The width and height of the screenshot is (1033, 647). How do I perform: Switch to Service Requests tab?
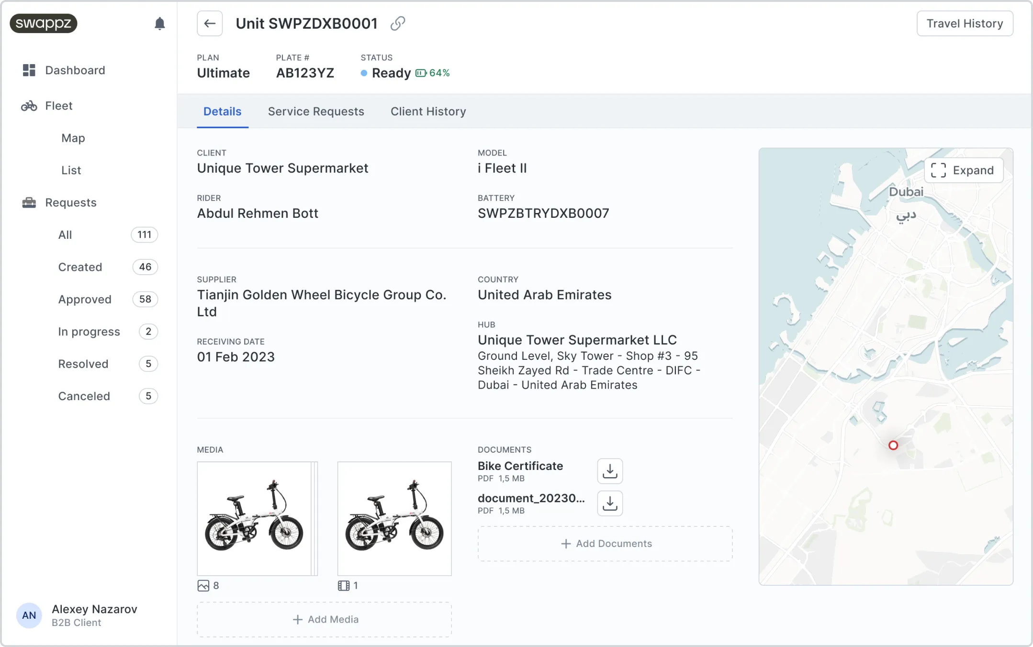[316, 112]
